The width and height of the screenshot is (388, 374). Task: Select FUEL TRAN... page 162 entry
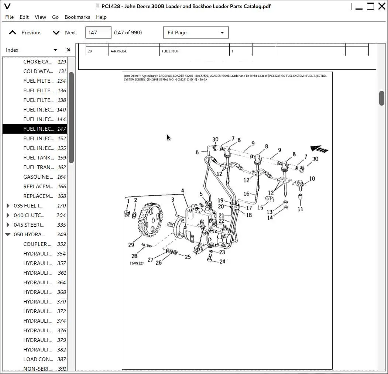35,167
